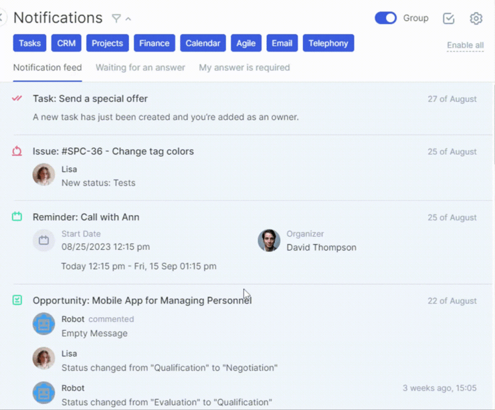Select status change "Qualification" to "Negotiation" text
The height and width of the screenshot is (410, 495).
pyautogui.click(x=169, y=368)
